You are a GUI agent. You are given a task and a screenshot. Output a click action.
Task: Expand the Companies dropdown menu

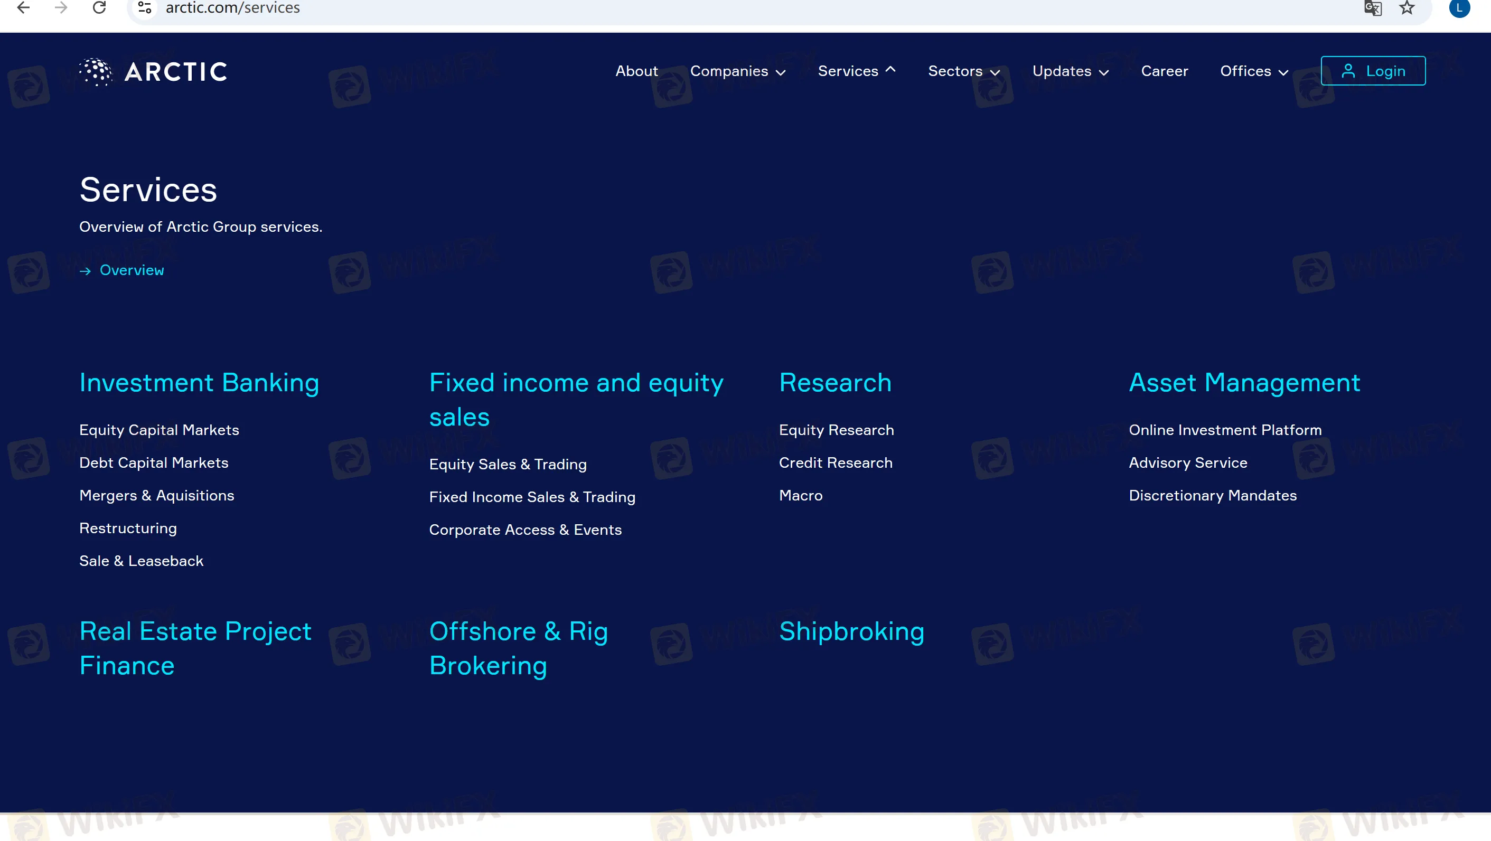point(737,71)
